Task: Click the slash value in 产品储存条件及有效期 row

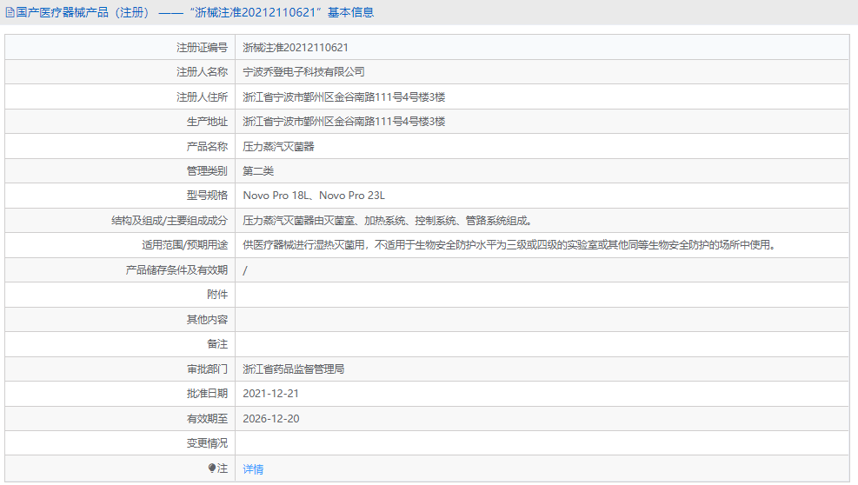Action: pyautogui.click(x=245, y=270)
